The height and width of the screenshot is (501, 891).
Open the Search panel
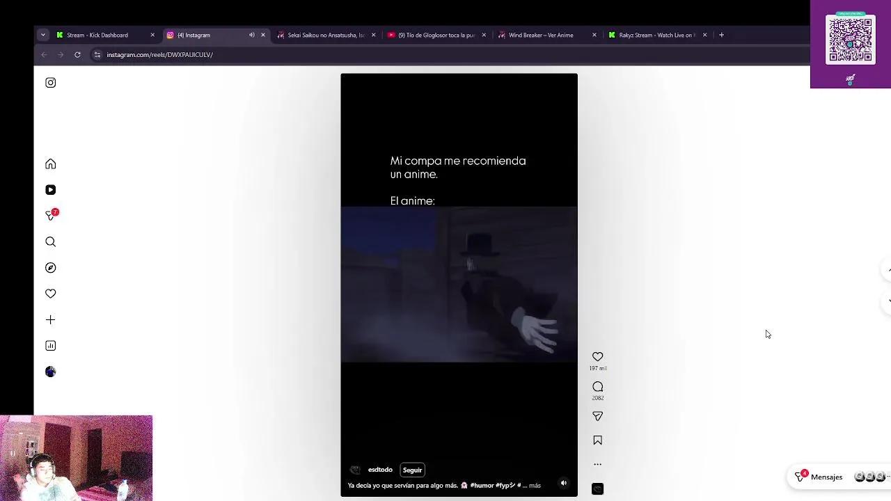(x=50, y=241)
